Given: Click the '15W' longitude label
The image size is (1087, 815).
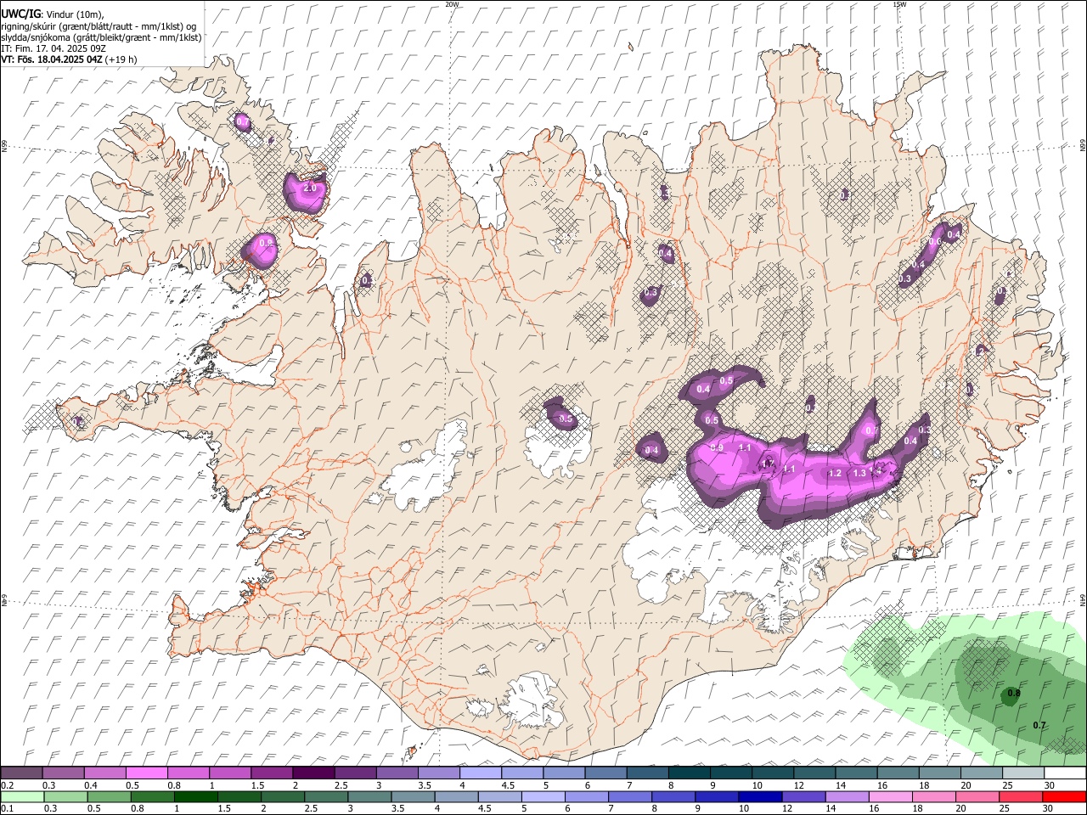Looking at the screenshot, I should click(x=899, y=4).
